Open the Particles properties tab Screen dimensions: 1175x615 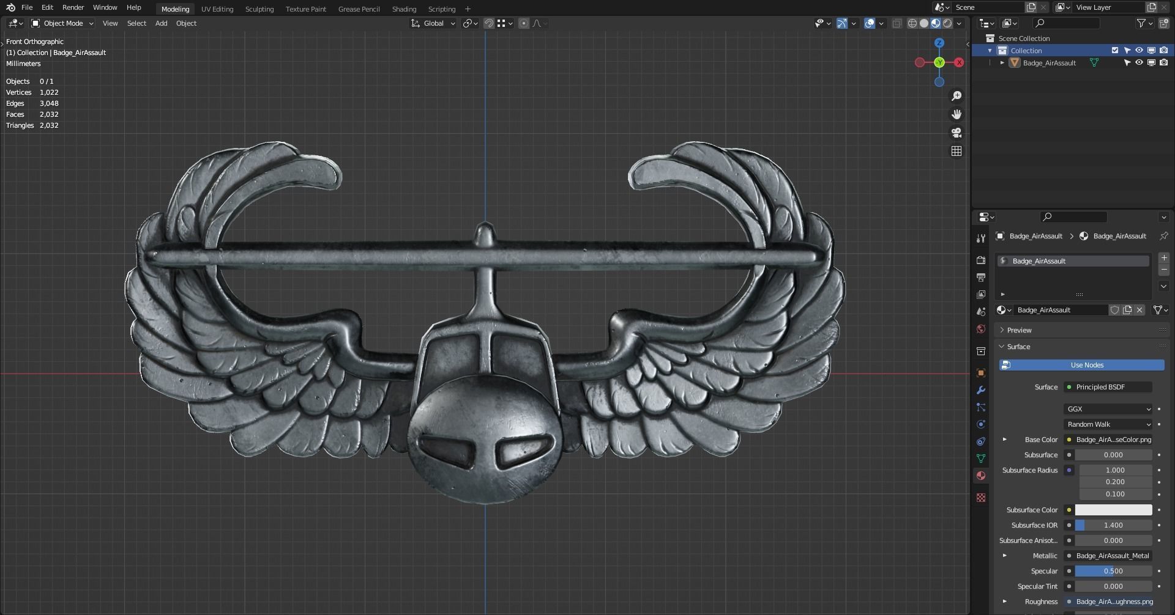[x=981, y=407]
